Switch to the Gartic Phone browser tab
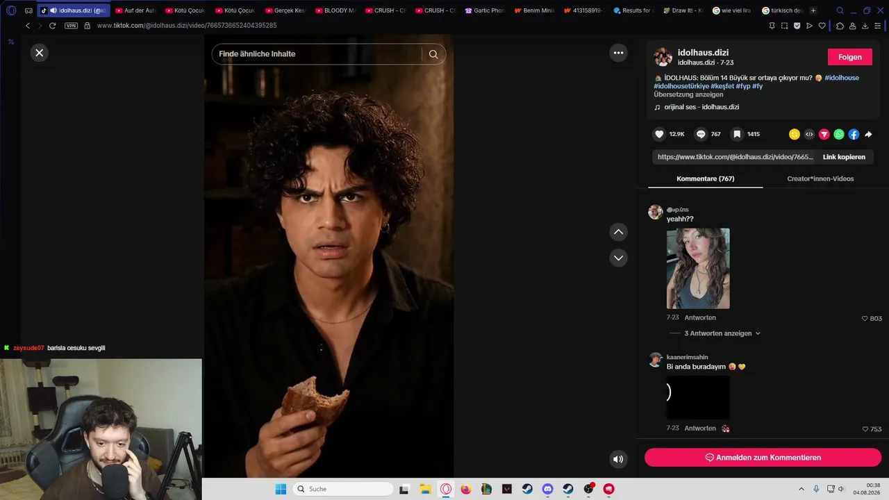889x500 pixels. (485, 10)
